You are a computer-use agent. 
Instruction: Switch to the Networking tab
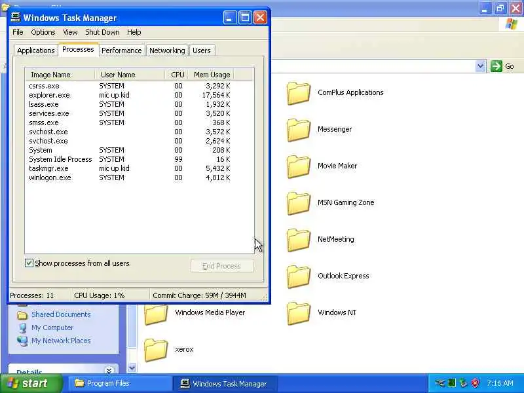(x=167, y=50)
